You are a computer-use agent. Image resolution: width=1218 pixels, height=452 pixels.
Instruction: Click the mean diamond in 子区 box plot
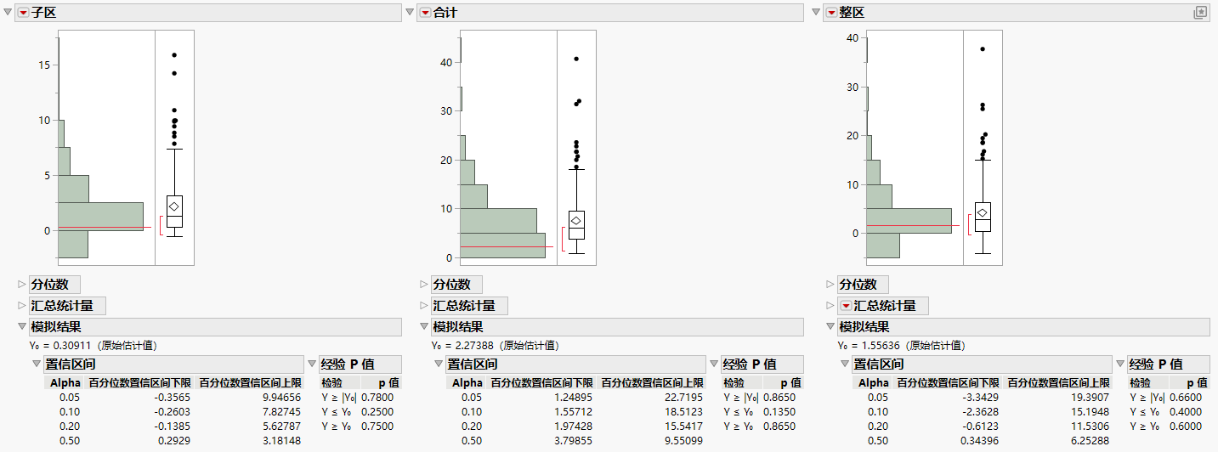174,206
